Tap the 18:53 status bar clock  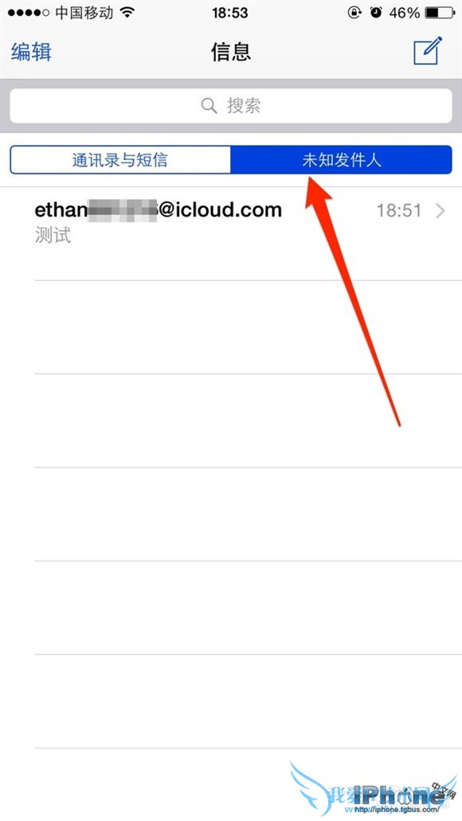[231, 13]
